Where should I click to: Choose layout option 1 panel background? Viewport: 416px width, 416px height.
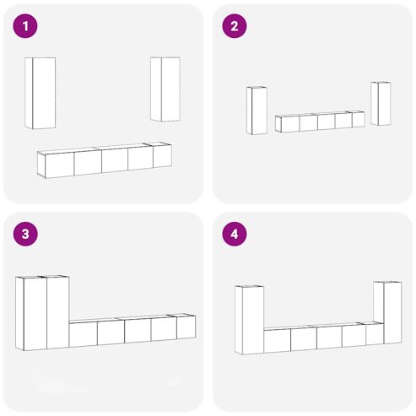[x=104, y=104]
